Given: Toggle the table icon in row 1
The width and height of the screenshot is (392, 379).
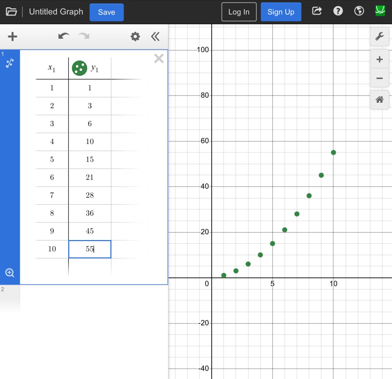Looking at the screenshot, I should coord(10,64).
